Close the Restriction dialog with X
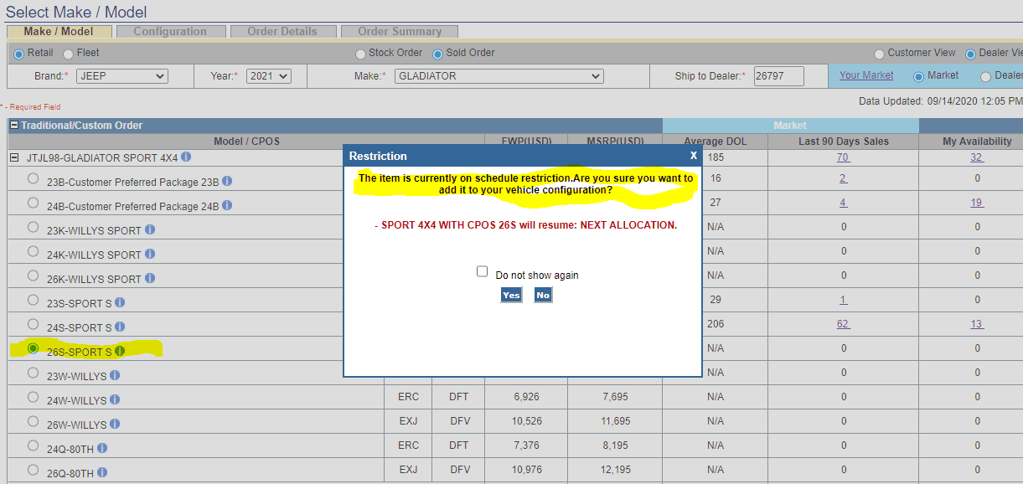 (693, 156)
